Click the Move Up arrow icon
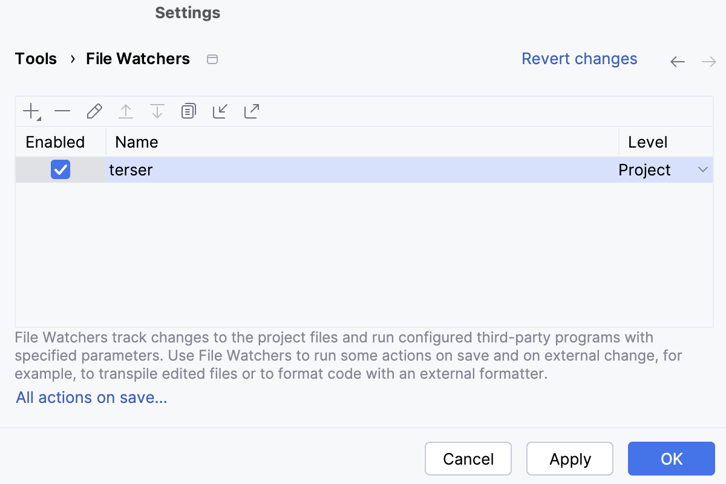The width and height of the screenshot is (726, 484). (125, 111)
